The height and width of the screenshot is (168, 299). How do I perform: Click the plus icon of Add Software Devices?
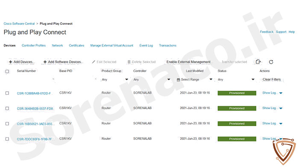pyautogui.click(x=45, y=62)
